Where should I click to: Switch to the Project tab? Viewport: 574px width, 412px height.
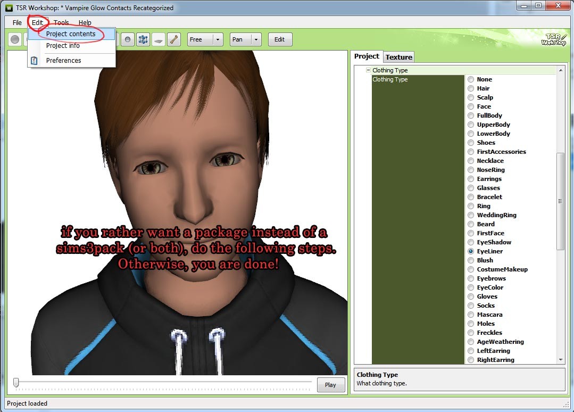367,56
